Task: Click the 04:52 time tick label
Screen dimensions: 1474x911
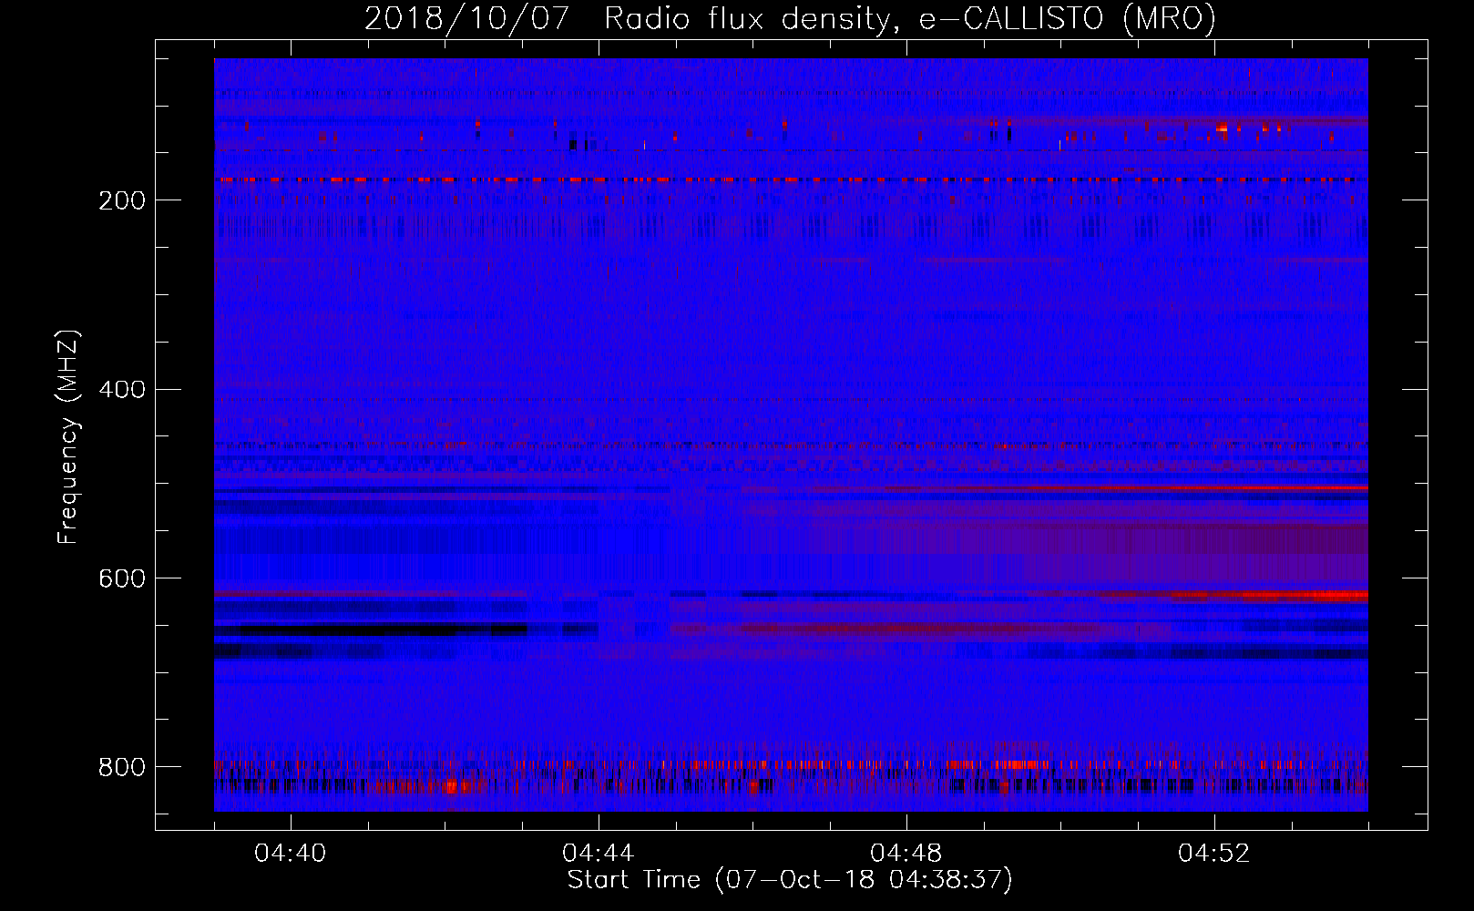Action: pyautogui.click(x=1213, y=854)
